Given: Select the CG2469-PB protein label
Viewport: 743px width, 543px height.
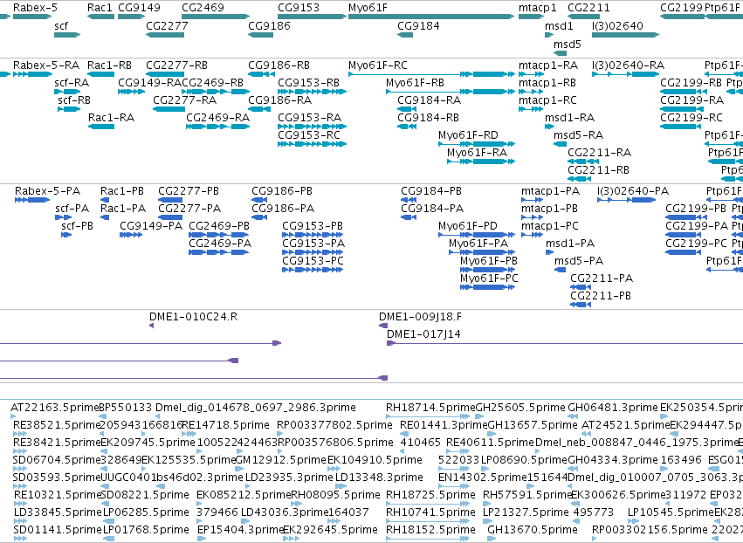Looking at the screenshot, I should point(219,226).
